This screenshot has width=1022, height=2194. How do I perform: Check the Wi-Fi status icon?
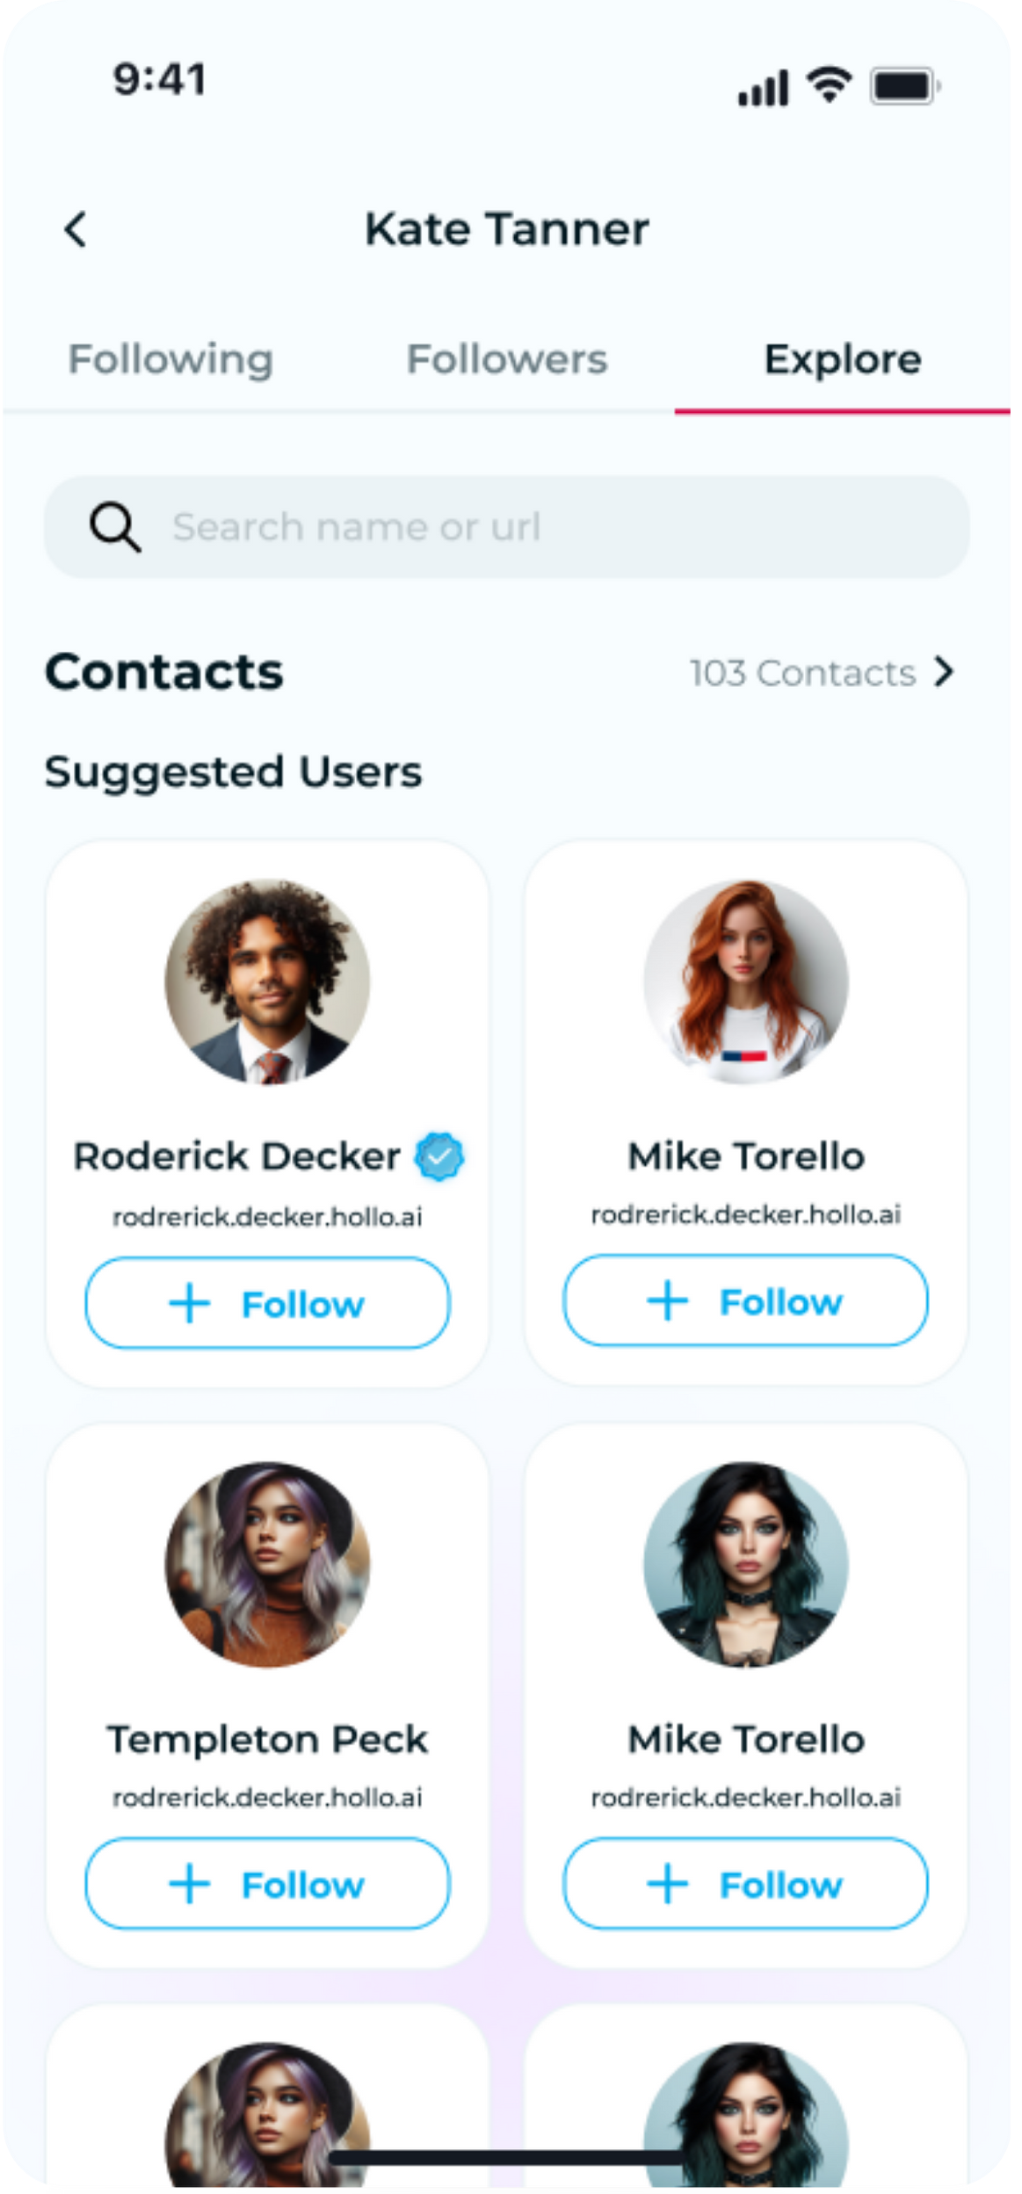click(830, 85)
